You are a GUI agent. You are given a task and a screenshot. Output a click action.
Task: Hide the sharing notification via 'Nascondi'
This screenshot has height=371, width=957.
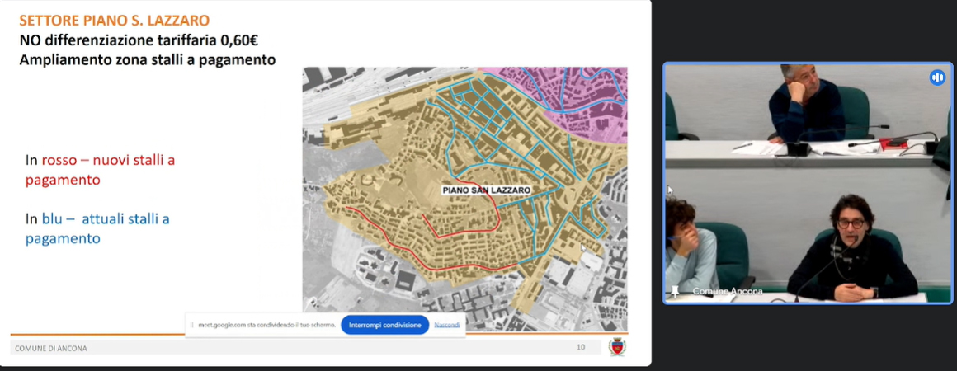click(x=447, y=325)
